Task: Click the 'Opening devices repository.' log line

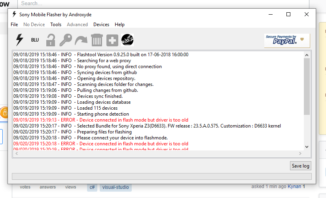Action: point(74,78)
